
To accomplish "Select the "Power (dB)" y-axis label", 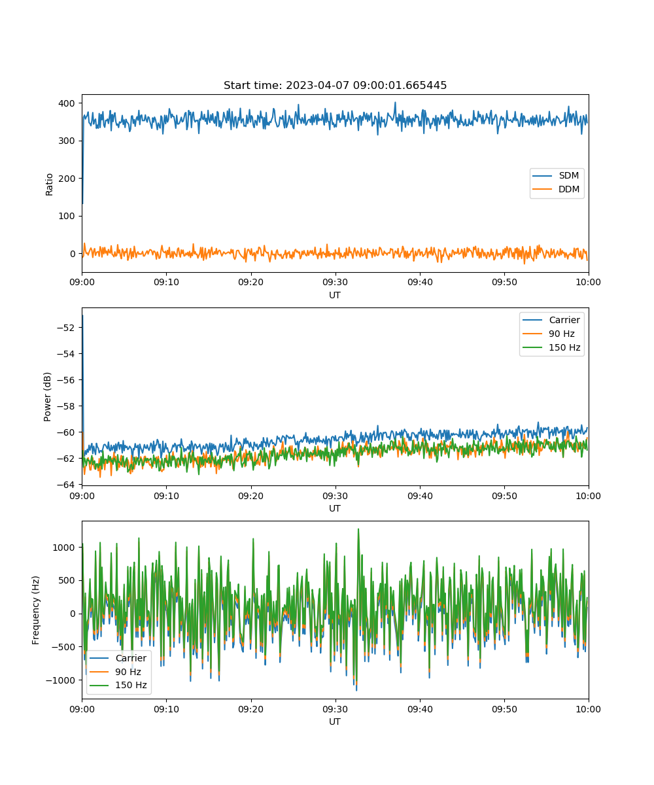I will click(48, 396).
